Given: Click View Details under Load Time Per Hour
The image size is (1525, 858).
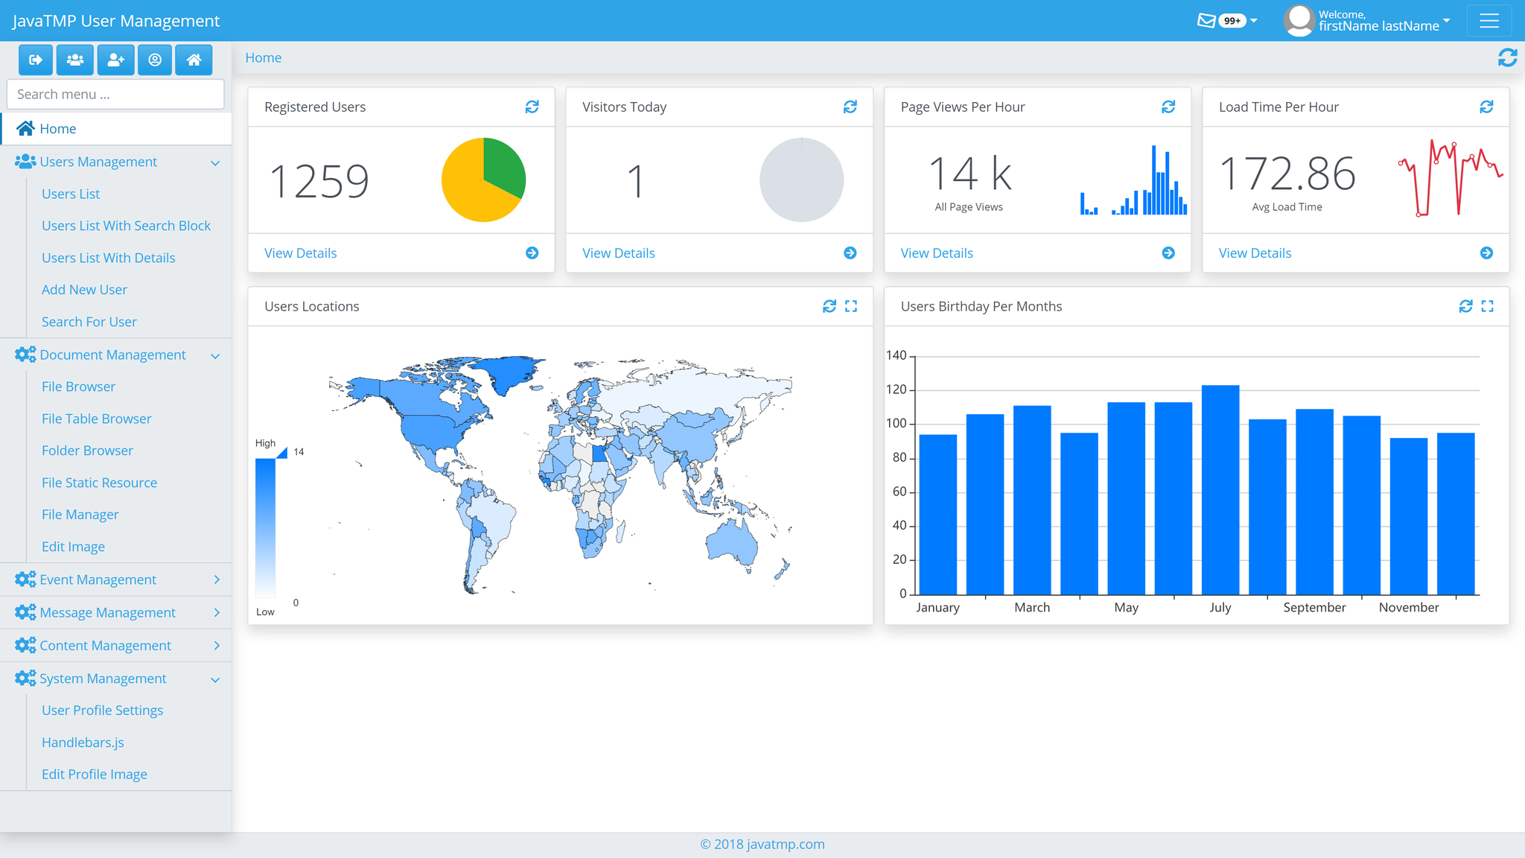Looking at the screenshot, I should click(x=1255, y=253).
